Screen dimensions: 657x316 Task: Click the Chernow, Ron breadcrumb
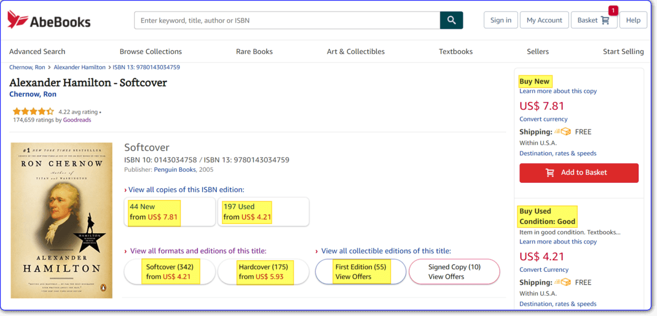coord(27,67)
